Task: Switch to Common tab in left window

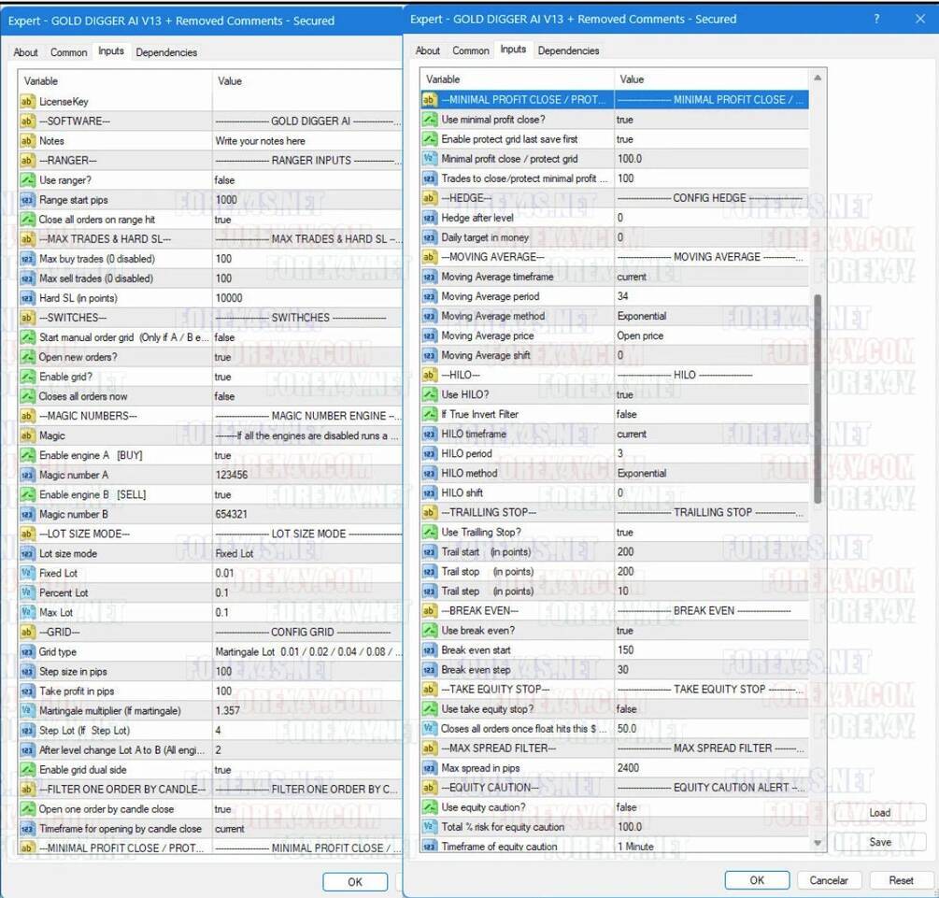Action: pyautogui.click(x=69, y=52)
